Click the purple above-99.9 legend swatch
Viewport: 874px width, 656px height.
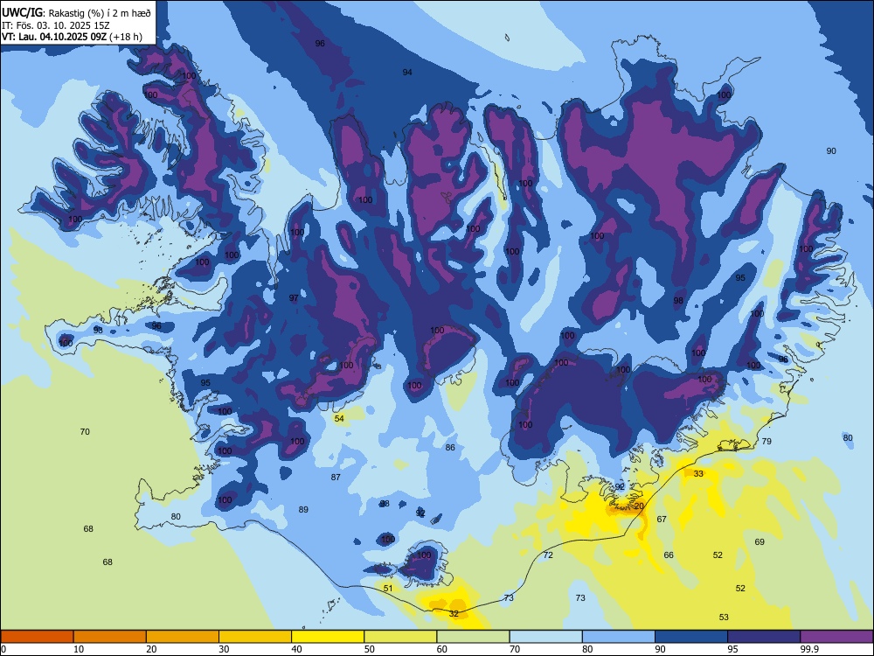pos(836,637)
